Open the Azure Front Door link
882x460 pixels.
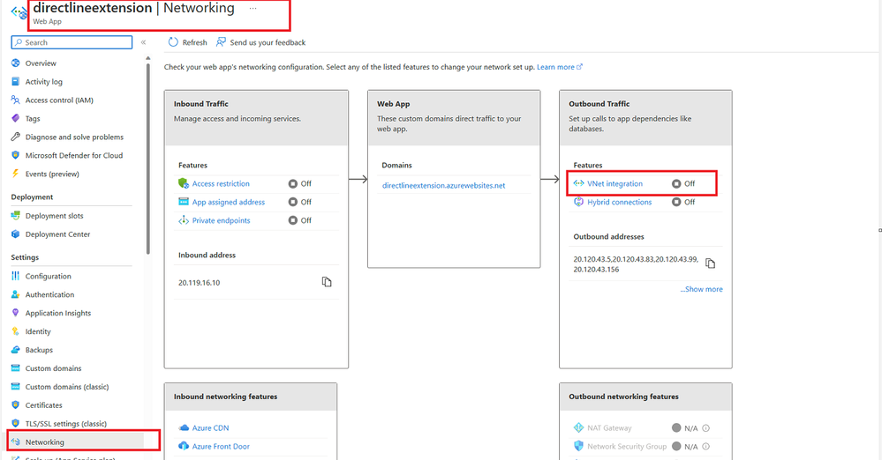[221, 447]
